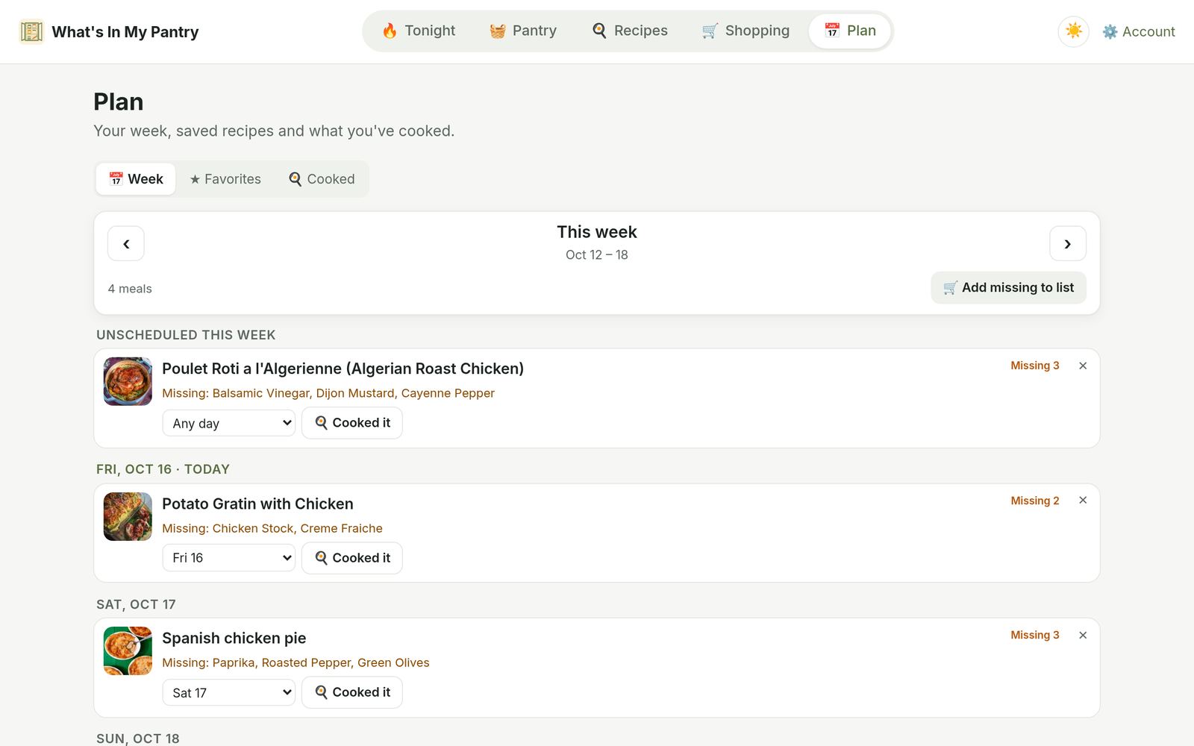Go to the Tonight tab
This screenshot has width=1194, height=746.
[x=418, y=31]
